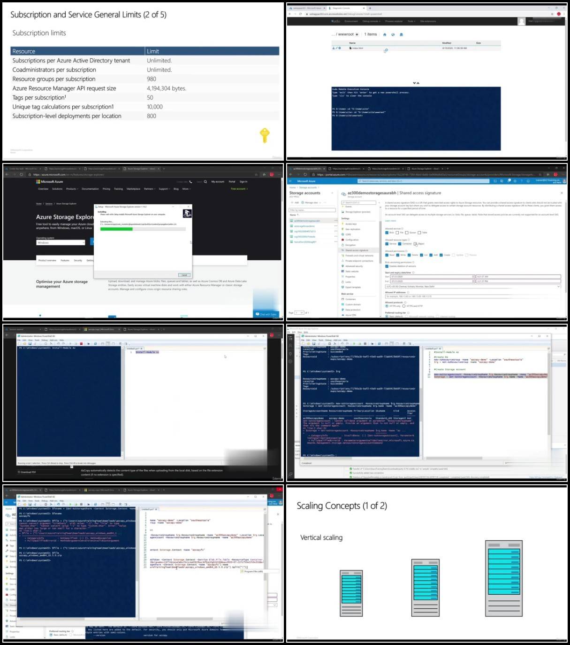
Task: Enable the Table allowed service checkbox
Action: pyautogui.click(x=419, y=233)
